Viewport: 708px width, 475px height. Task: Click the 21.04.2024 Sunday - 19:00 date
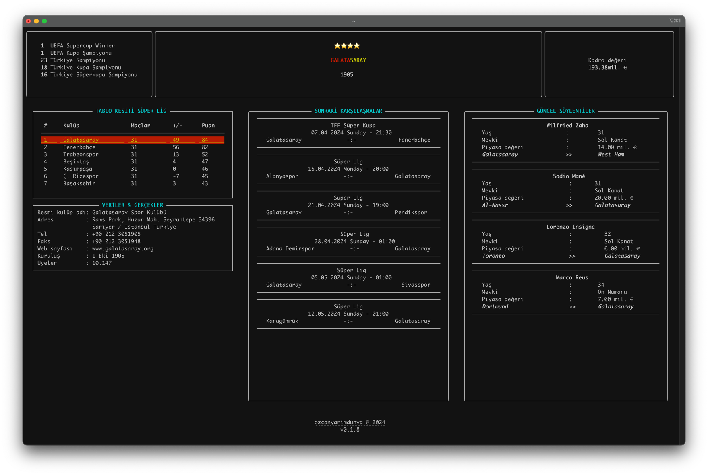(x=348, y=205)
